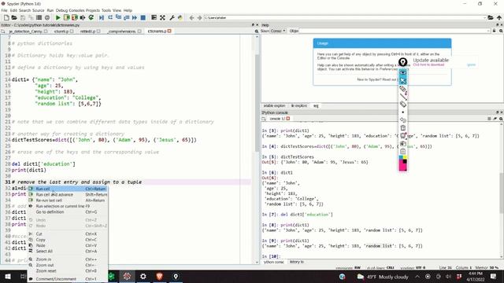Click lock icon in Help pane
Screen dimensions: 504x283
coord(494,31)
